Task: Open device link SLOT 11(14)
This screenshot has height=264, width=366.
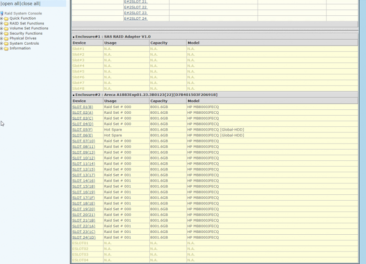Action: point(84,164)
